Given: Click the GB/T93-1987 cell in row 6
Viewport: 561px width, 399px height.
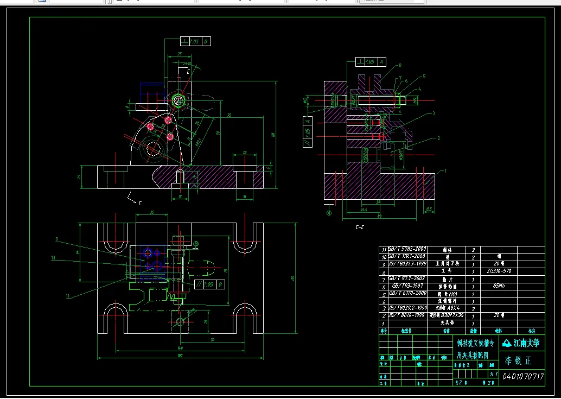Looking at the screenshot, I should (x=407, y=286).
